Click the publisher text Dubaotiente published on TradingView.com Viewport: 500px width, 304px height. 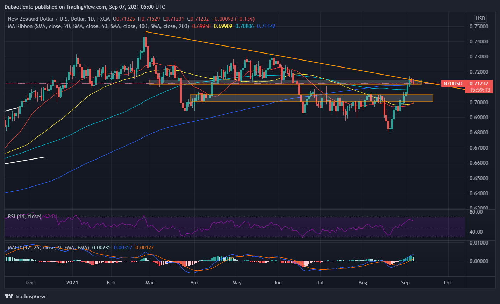coord(55,7)
